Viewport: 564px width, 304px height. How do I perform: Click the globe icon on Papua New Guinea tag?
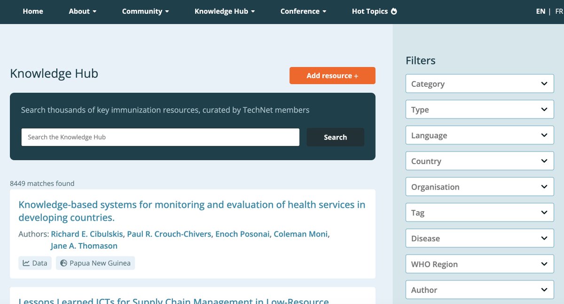pos(64,263)
